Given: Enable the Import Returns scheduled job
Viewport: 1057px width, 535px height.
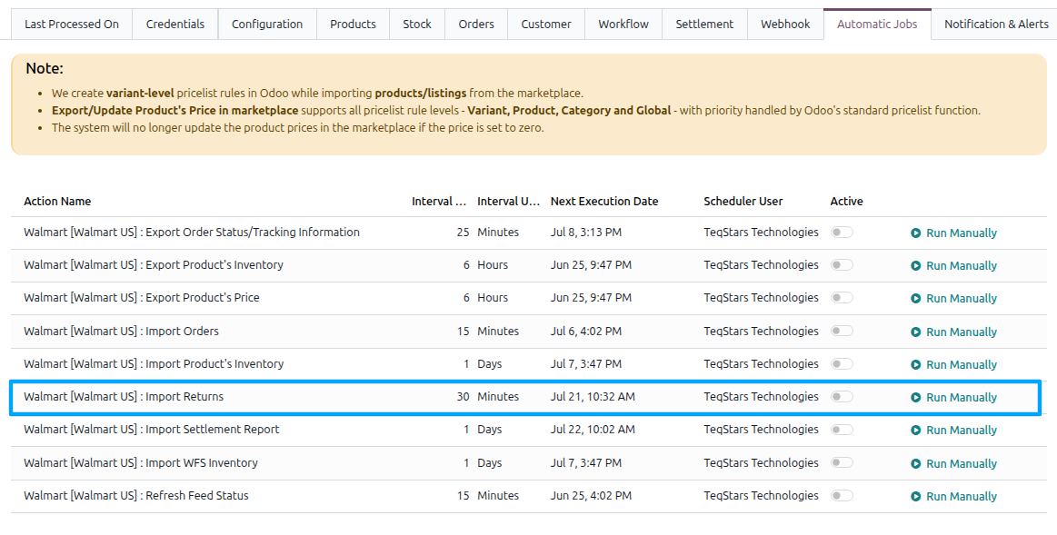Looking at the screenshot, I should 842,396.
